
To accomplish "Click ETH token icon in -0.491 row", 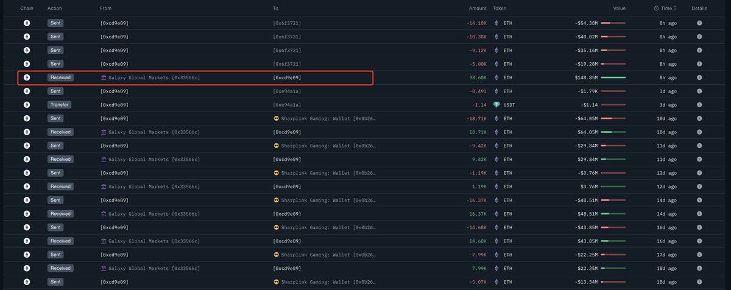I will click(x=496, y=91).
